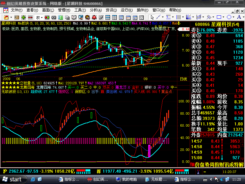Expand the circle tool dropdown arrow
The image size is (245, 184).
[x=233, y=17]
